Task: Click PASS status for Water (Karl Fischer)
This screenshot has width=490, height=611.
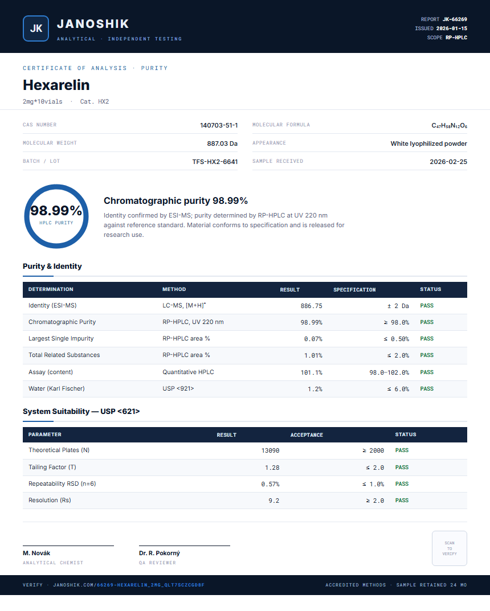Action: coord(426,388)
